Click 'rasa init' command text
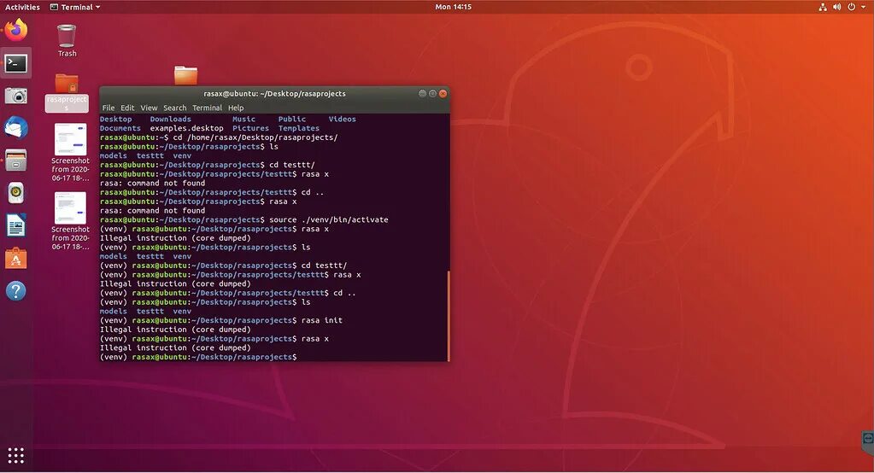874x473 pixels. (x=321, y=320)
